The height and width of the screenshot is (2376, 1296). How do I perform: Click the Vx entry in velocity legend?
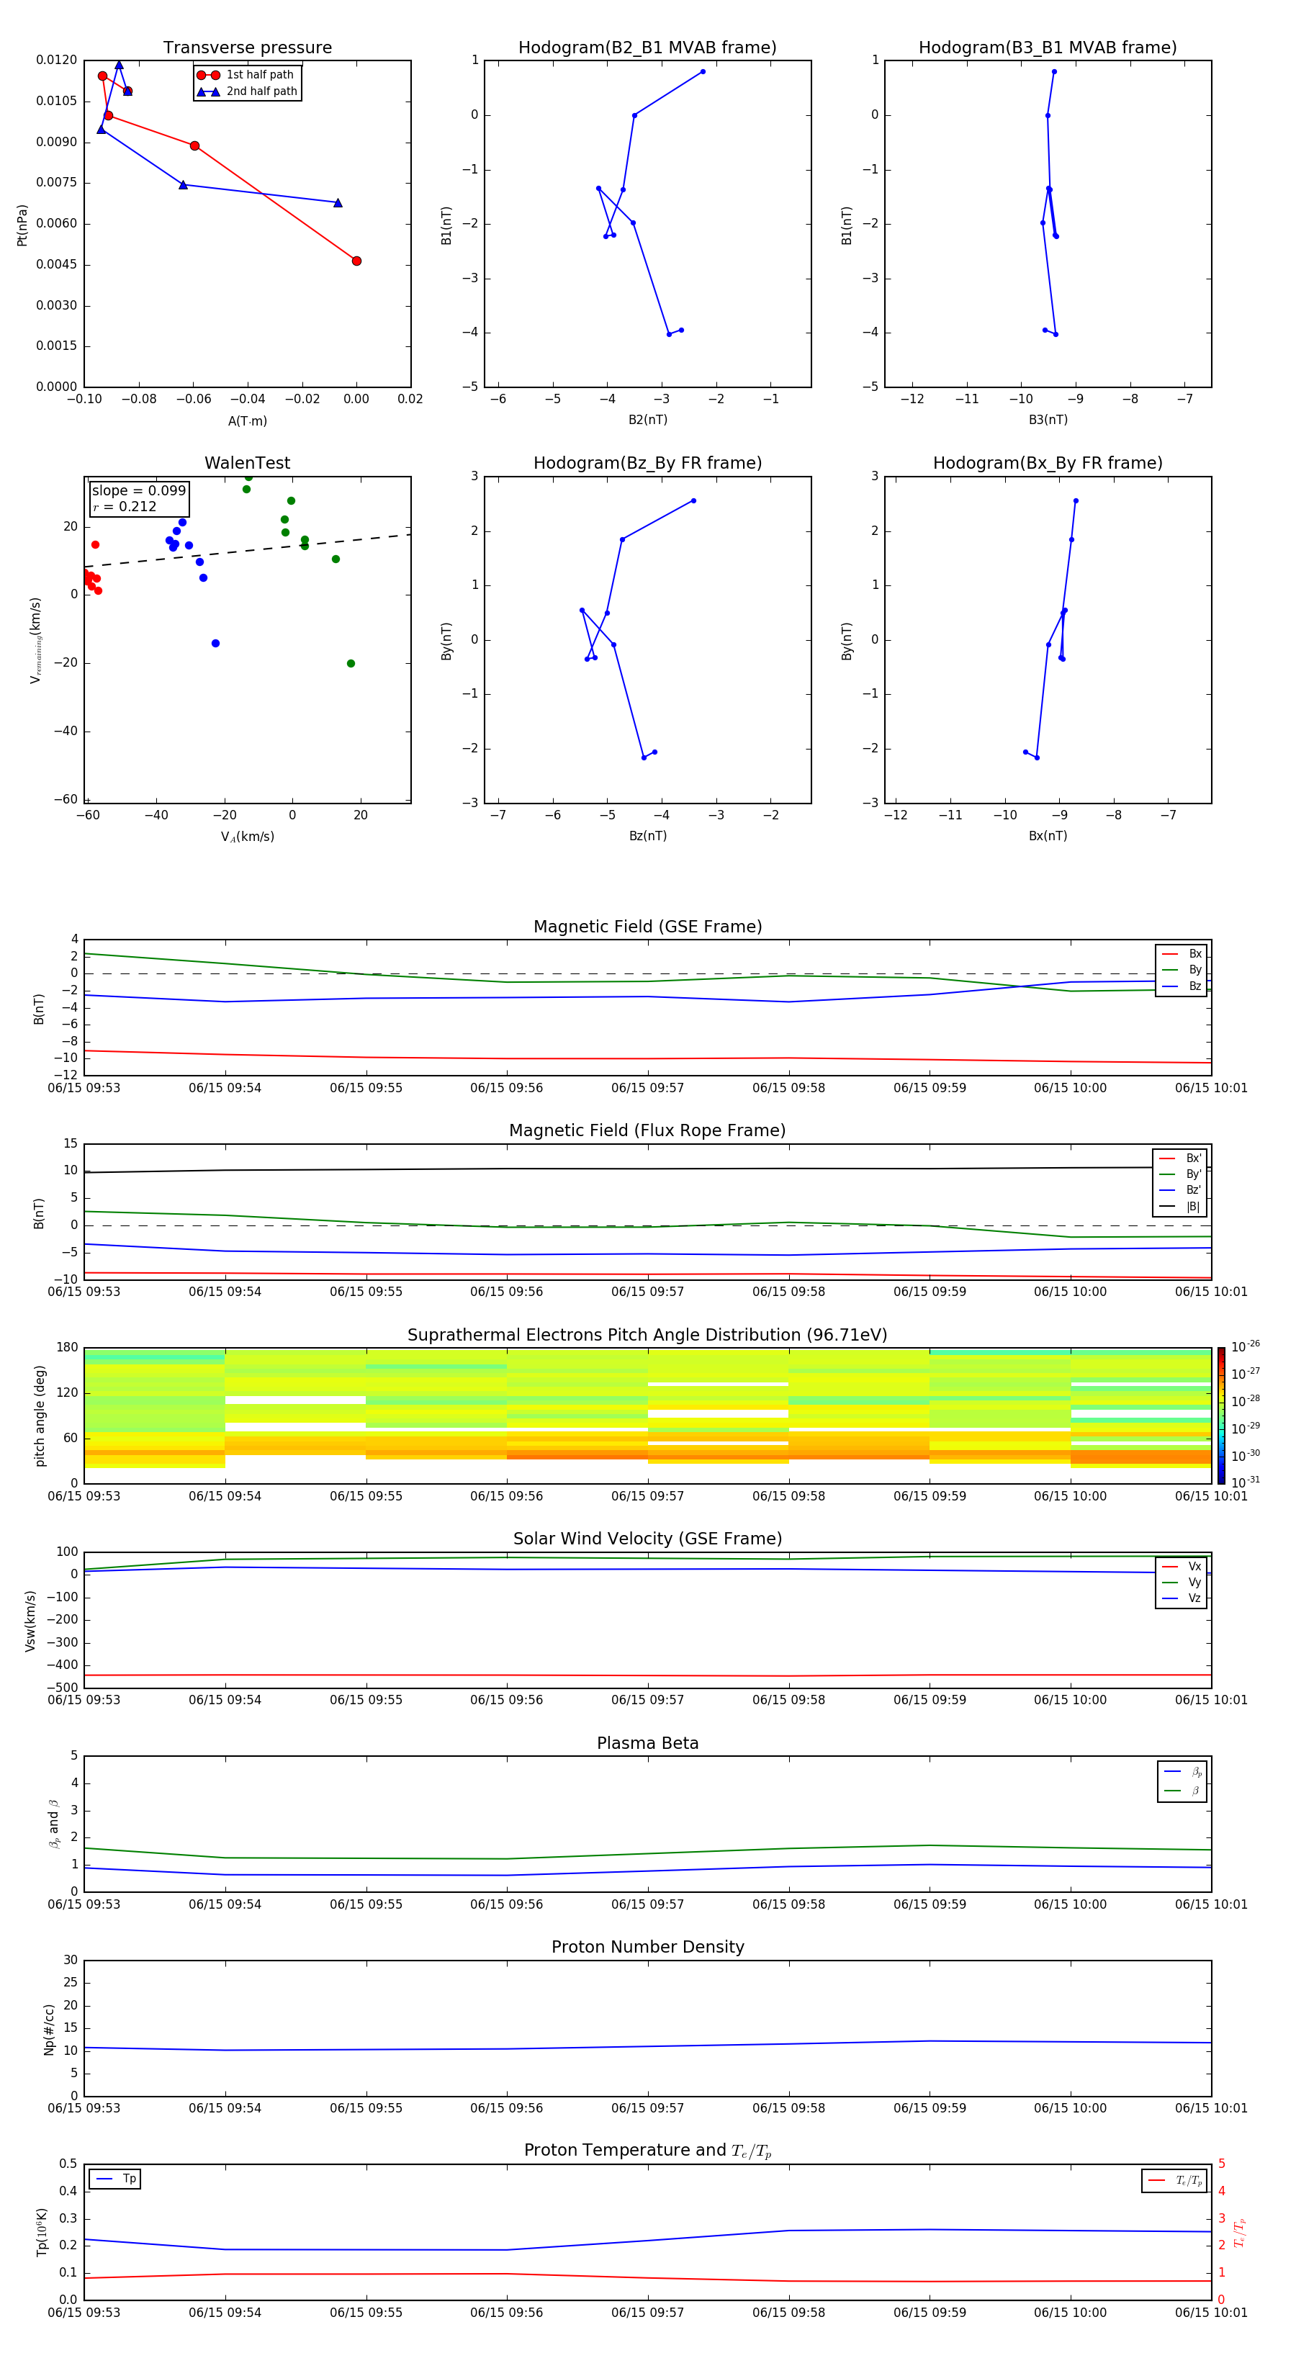[1182, 1567]
